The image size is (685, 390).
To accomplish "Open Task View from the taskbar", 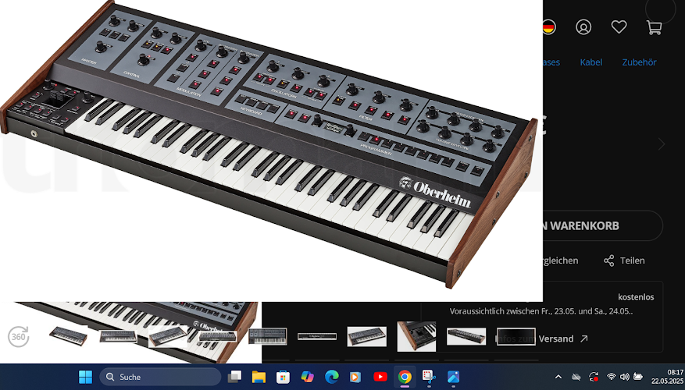I will tap(235, 377).
